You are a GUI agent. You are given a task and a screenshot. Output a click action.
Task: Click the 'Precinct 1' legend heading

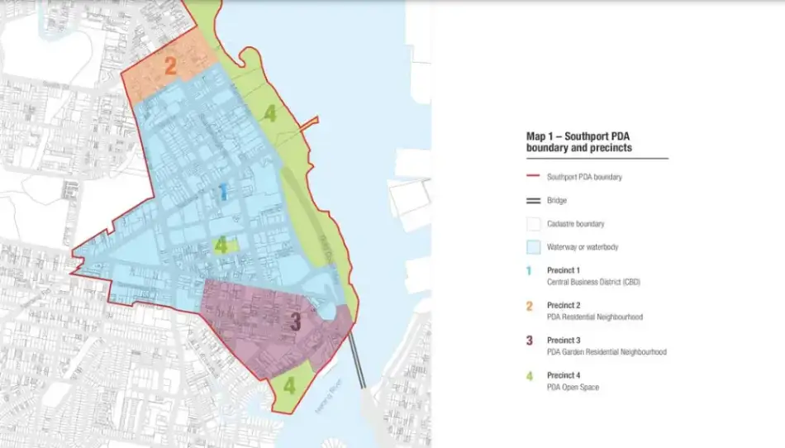(x=564, y=270)
